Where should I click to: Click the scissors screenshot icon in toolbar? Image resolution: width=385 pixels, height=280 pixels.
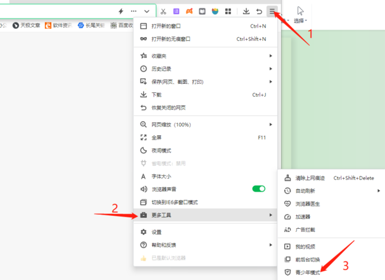click(x=164, y=12)
